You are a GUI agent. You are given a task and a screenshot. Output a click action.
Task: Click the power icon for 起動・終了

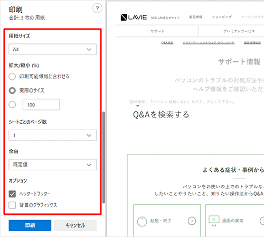click(142, 221)
